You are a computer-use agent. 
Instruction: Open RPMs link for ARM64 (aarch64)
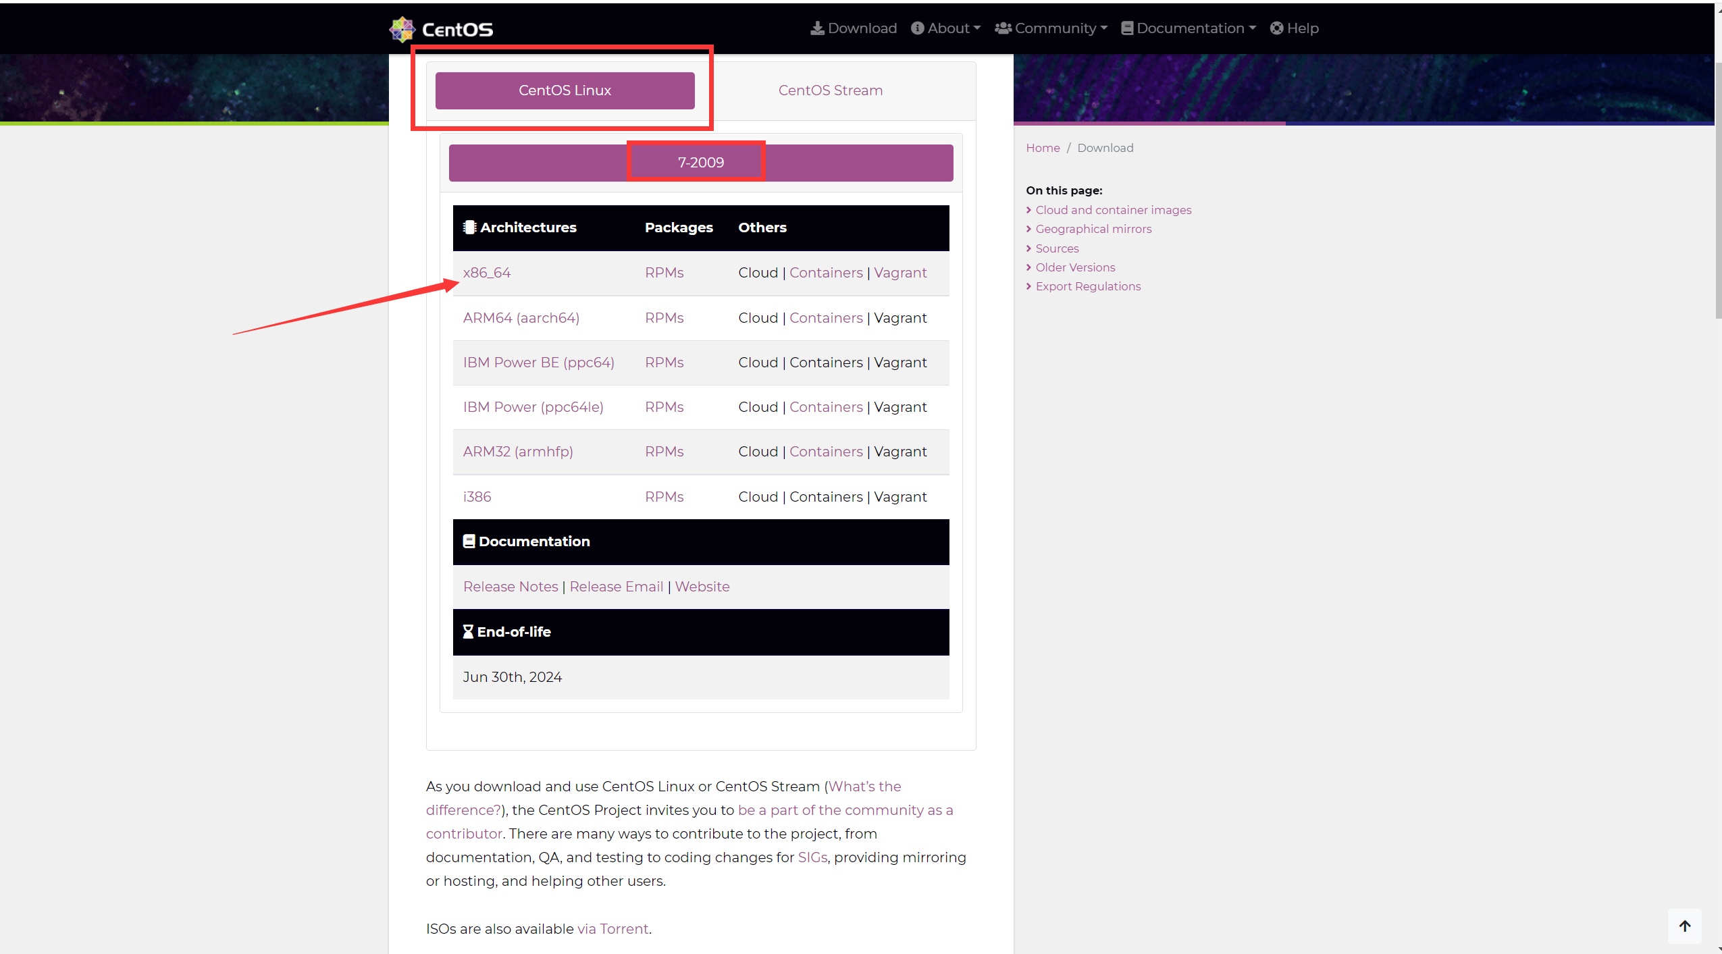pyautogui.click(x=664, y=318)
